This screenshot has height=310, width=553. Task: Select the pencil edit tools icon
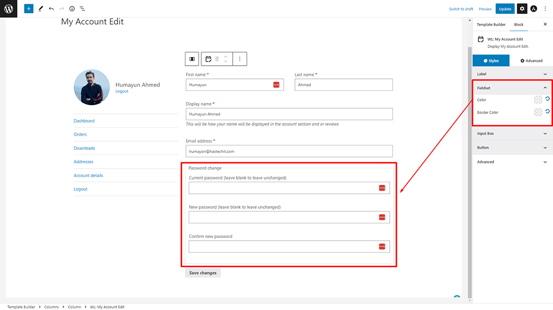click(x=41, y=9)
